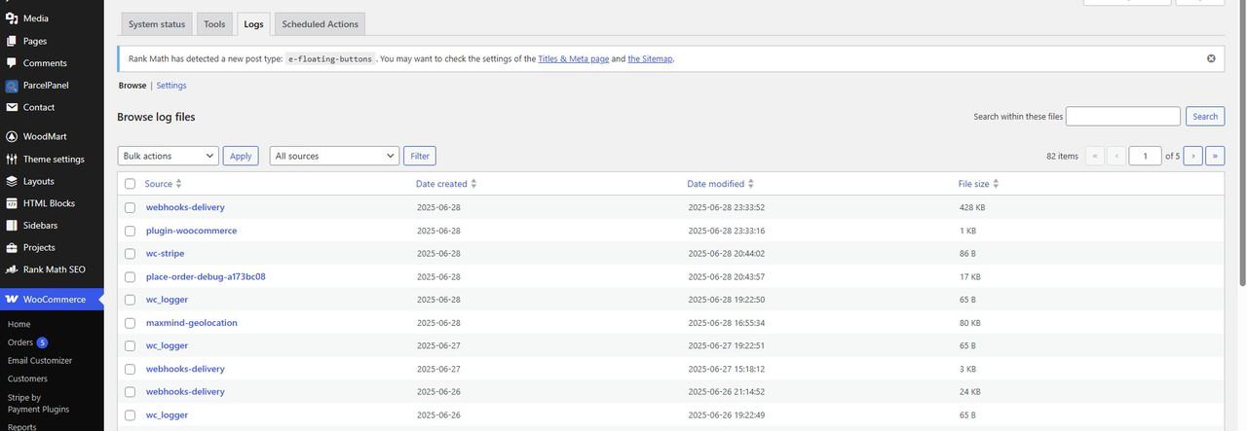Switch to Tools tab
Screen dimensions: 1247x431
click(x=214, y=24)
